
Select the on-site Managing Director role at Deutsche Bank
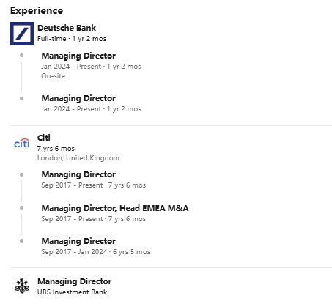click(x=78, y=56)
